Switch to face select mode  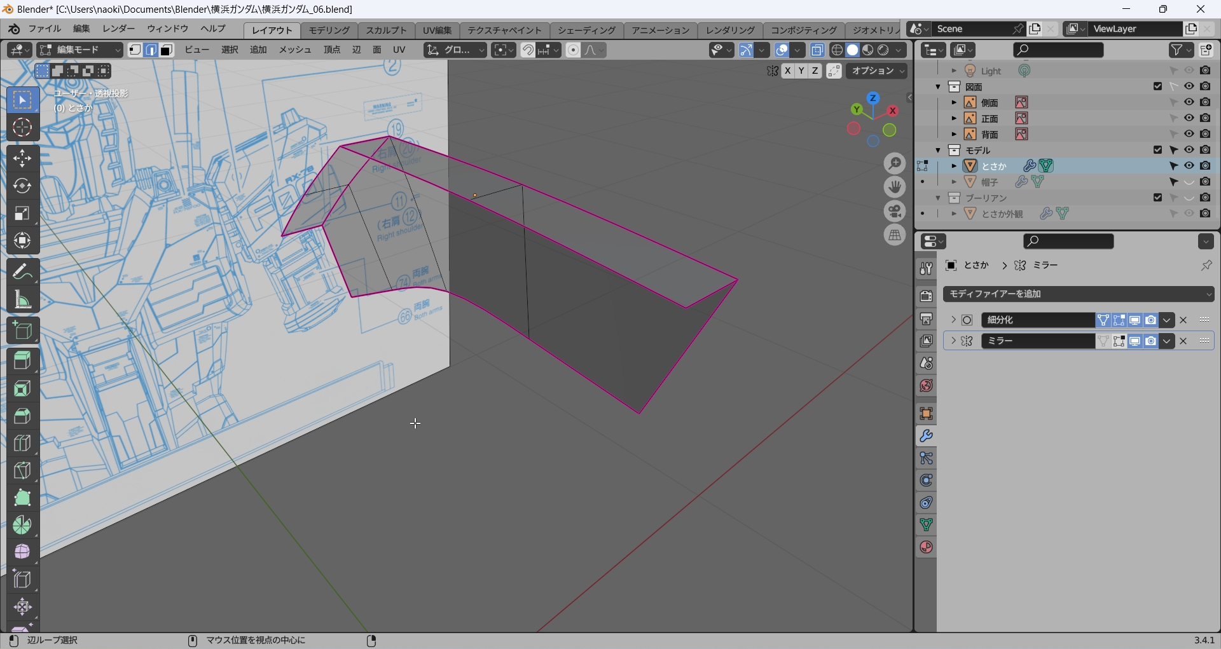tap(167, 50)
